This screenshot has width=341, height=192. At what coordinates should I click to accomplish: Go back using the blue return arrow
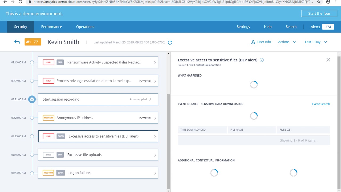click(17, 42)
